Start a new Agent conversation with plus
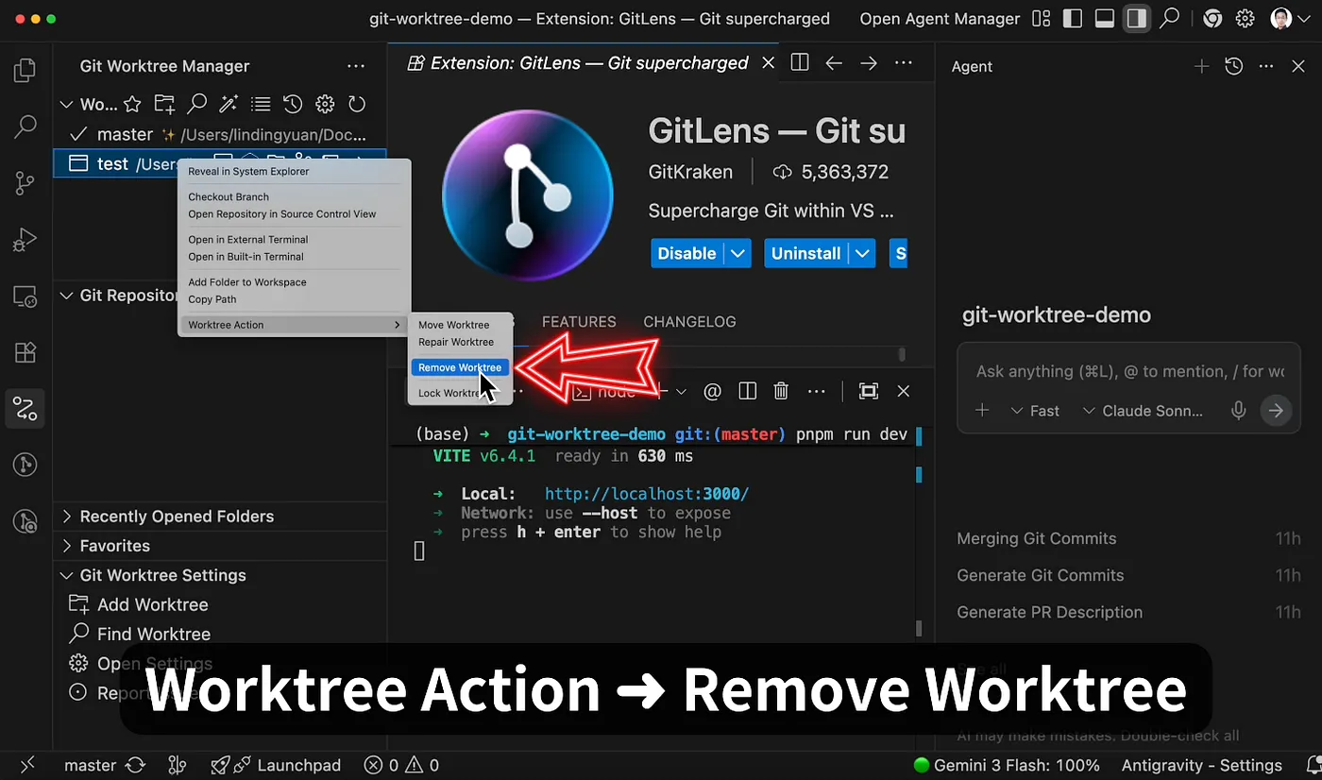Screen dimensions: 1322x780 (x=1201, y=66)
